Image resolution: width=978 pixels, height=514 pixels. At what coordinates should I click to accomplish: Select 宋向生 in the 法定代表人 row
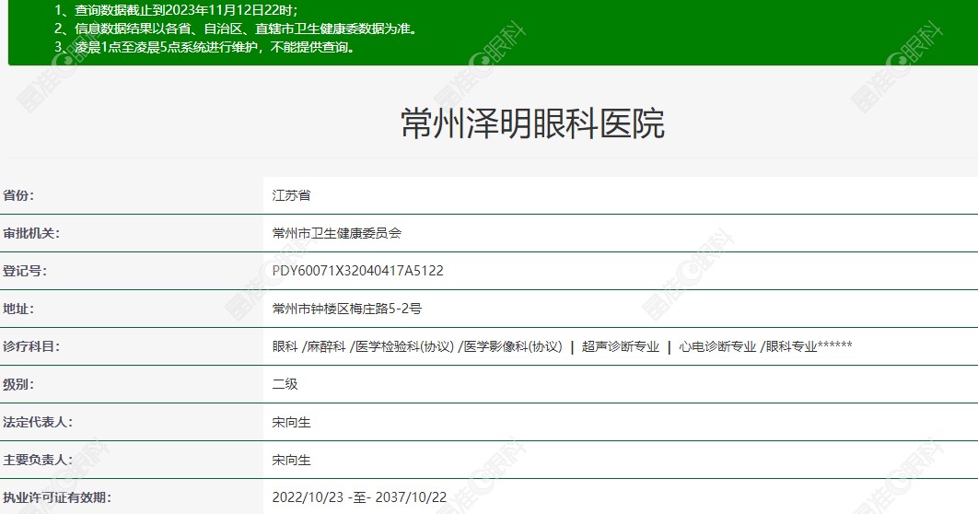click(x=291, y=422)
